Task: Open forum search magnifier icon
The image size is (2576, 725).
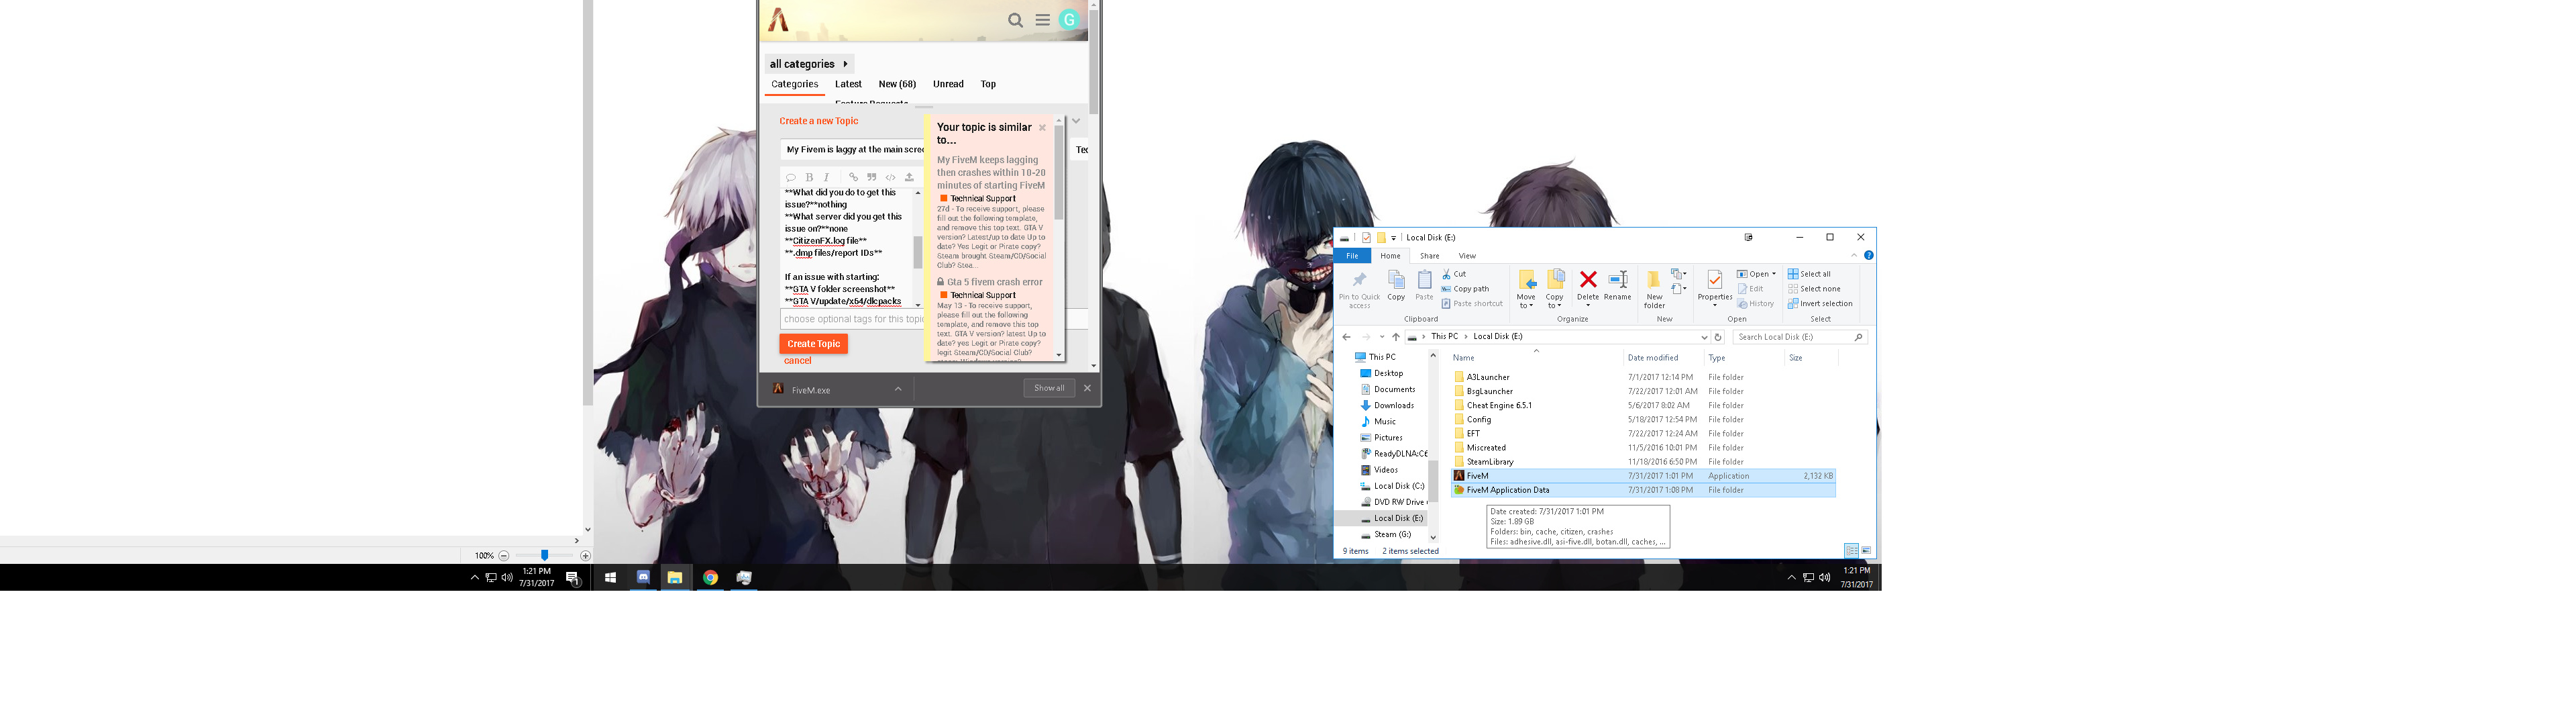Action: pos(1015,20)
